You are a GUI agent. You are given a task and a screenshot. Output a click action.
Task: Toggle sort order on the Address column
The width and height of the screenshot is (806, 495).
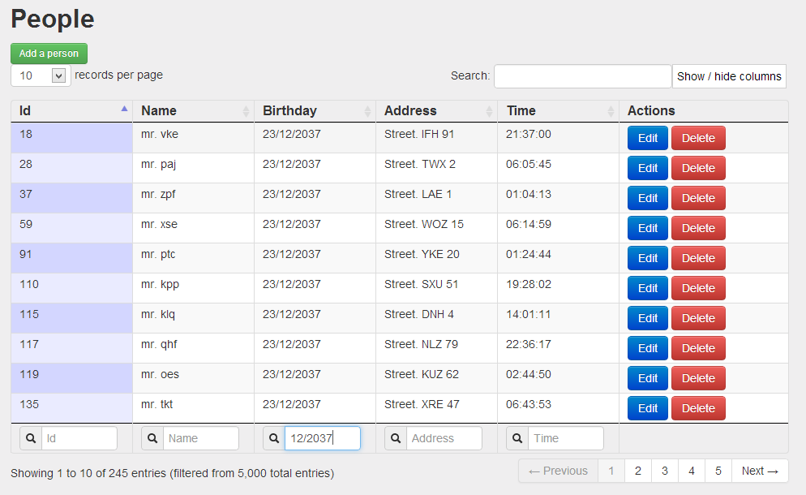point(488,110)
